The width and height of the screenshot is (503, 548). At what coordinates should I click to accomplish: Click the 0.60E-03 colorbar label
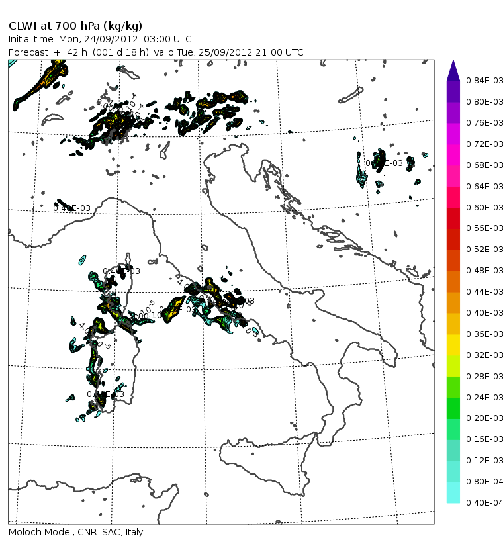click(x=484, y=208)
